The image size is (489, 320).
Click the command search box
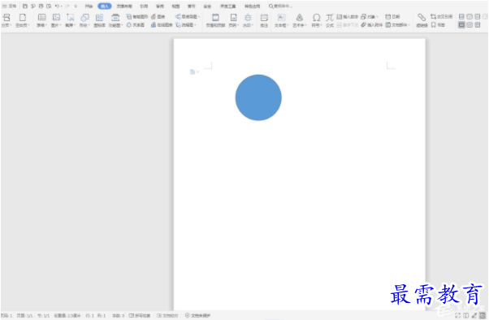pos(281,6)
